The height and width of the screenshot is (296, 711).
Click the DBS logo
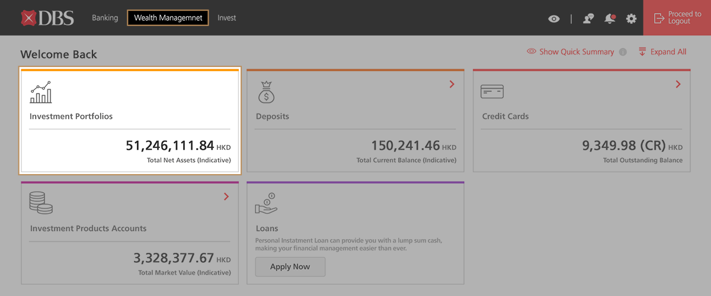[x=47, y=18]
